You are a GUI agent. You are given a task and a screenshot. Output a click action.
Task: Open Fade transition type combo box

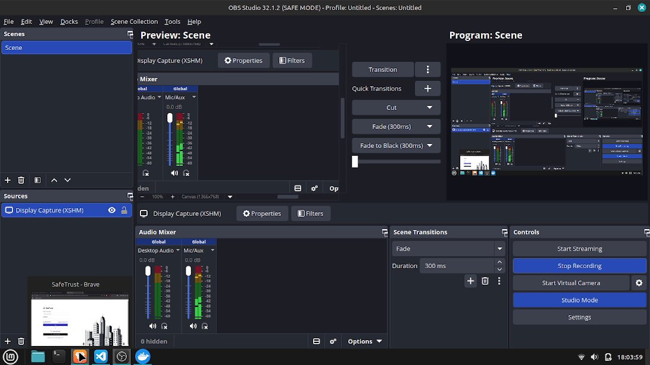click(x=449, y=248)
